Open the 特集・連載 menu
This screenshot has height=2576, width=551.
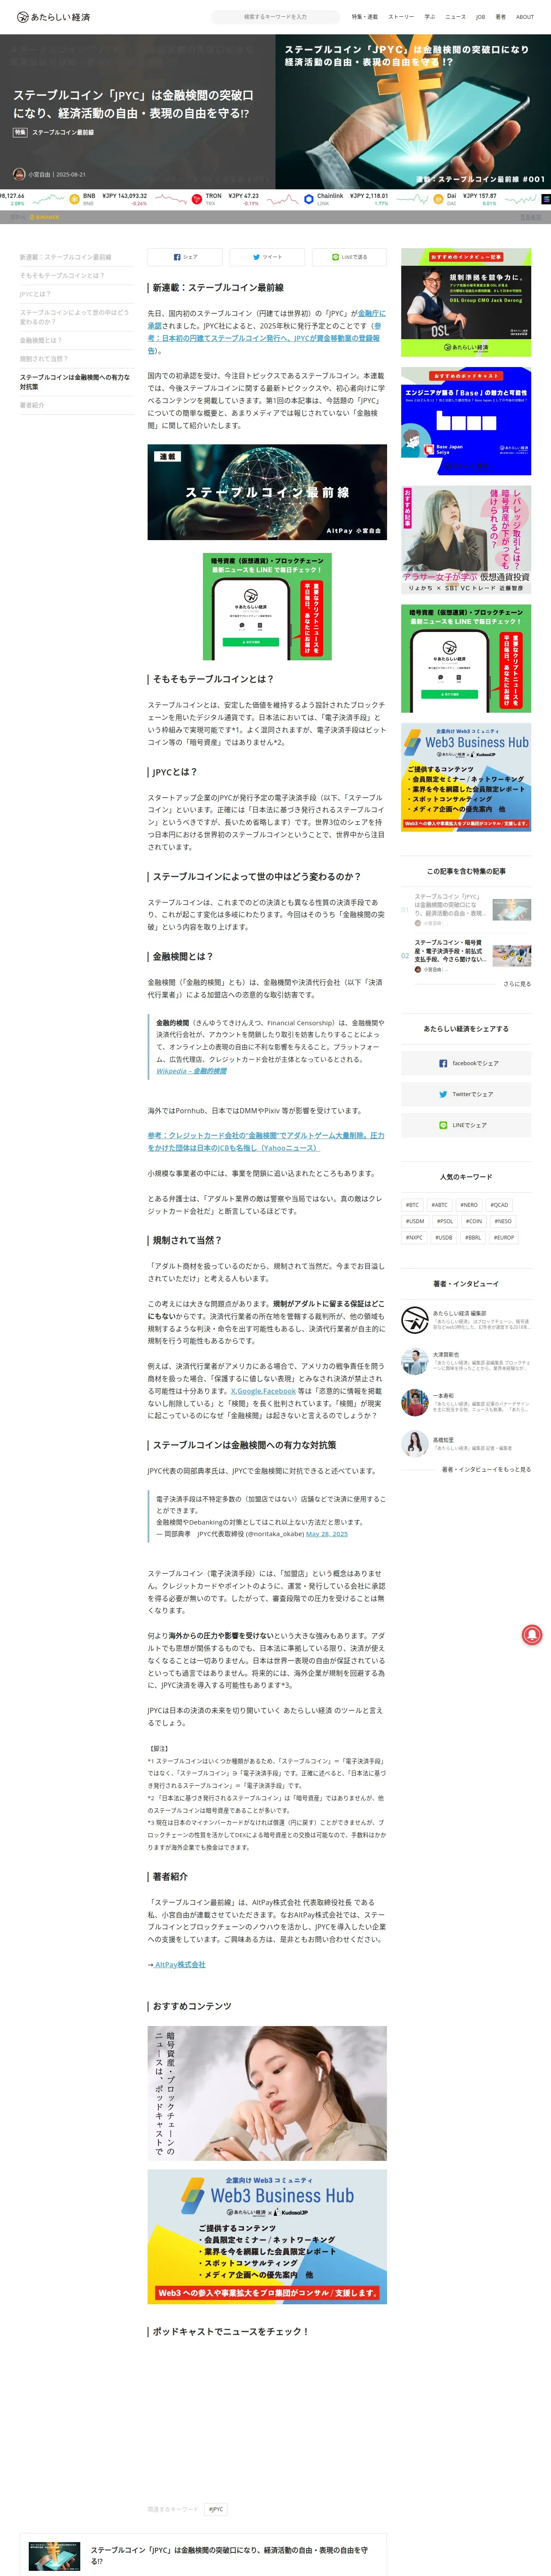coord(365,17)
